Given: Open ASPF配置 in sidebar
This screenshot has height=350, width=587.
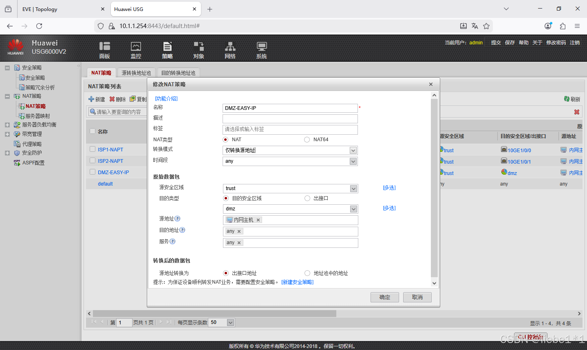Looking at the screenshot, I should point(33,163).
